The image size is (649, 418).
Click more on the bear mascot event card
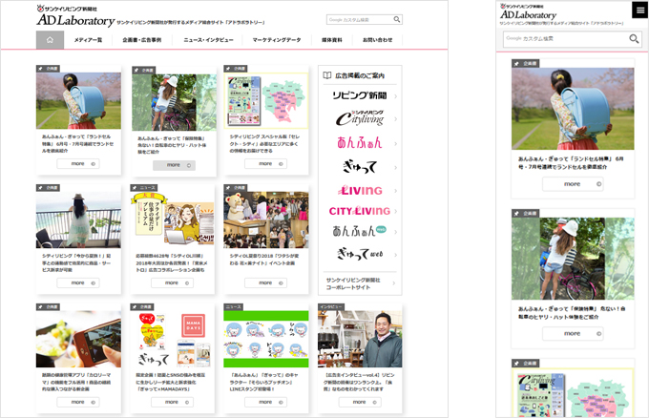click(x=265, y=283)
